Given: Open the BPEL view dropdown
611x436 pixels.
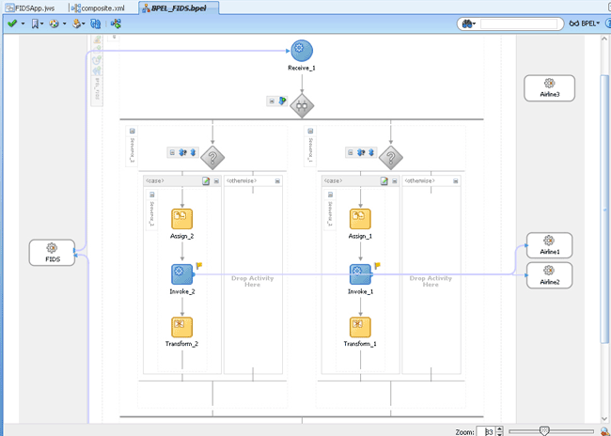Looking at the screenshot, I should [x=585, y=23].
